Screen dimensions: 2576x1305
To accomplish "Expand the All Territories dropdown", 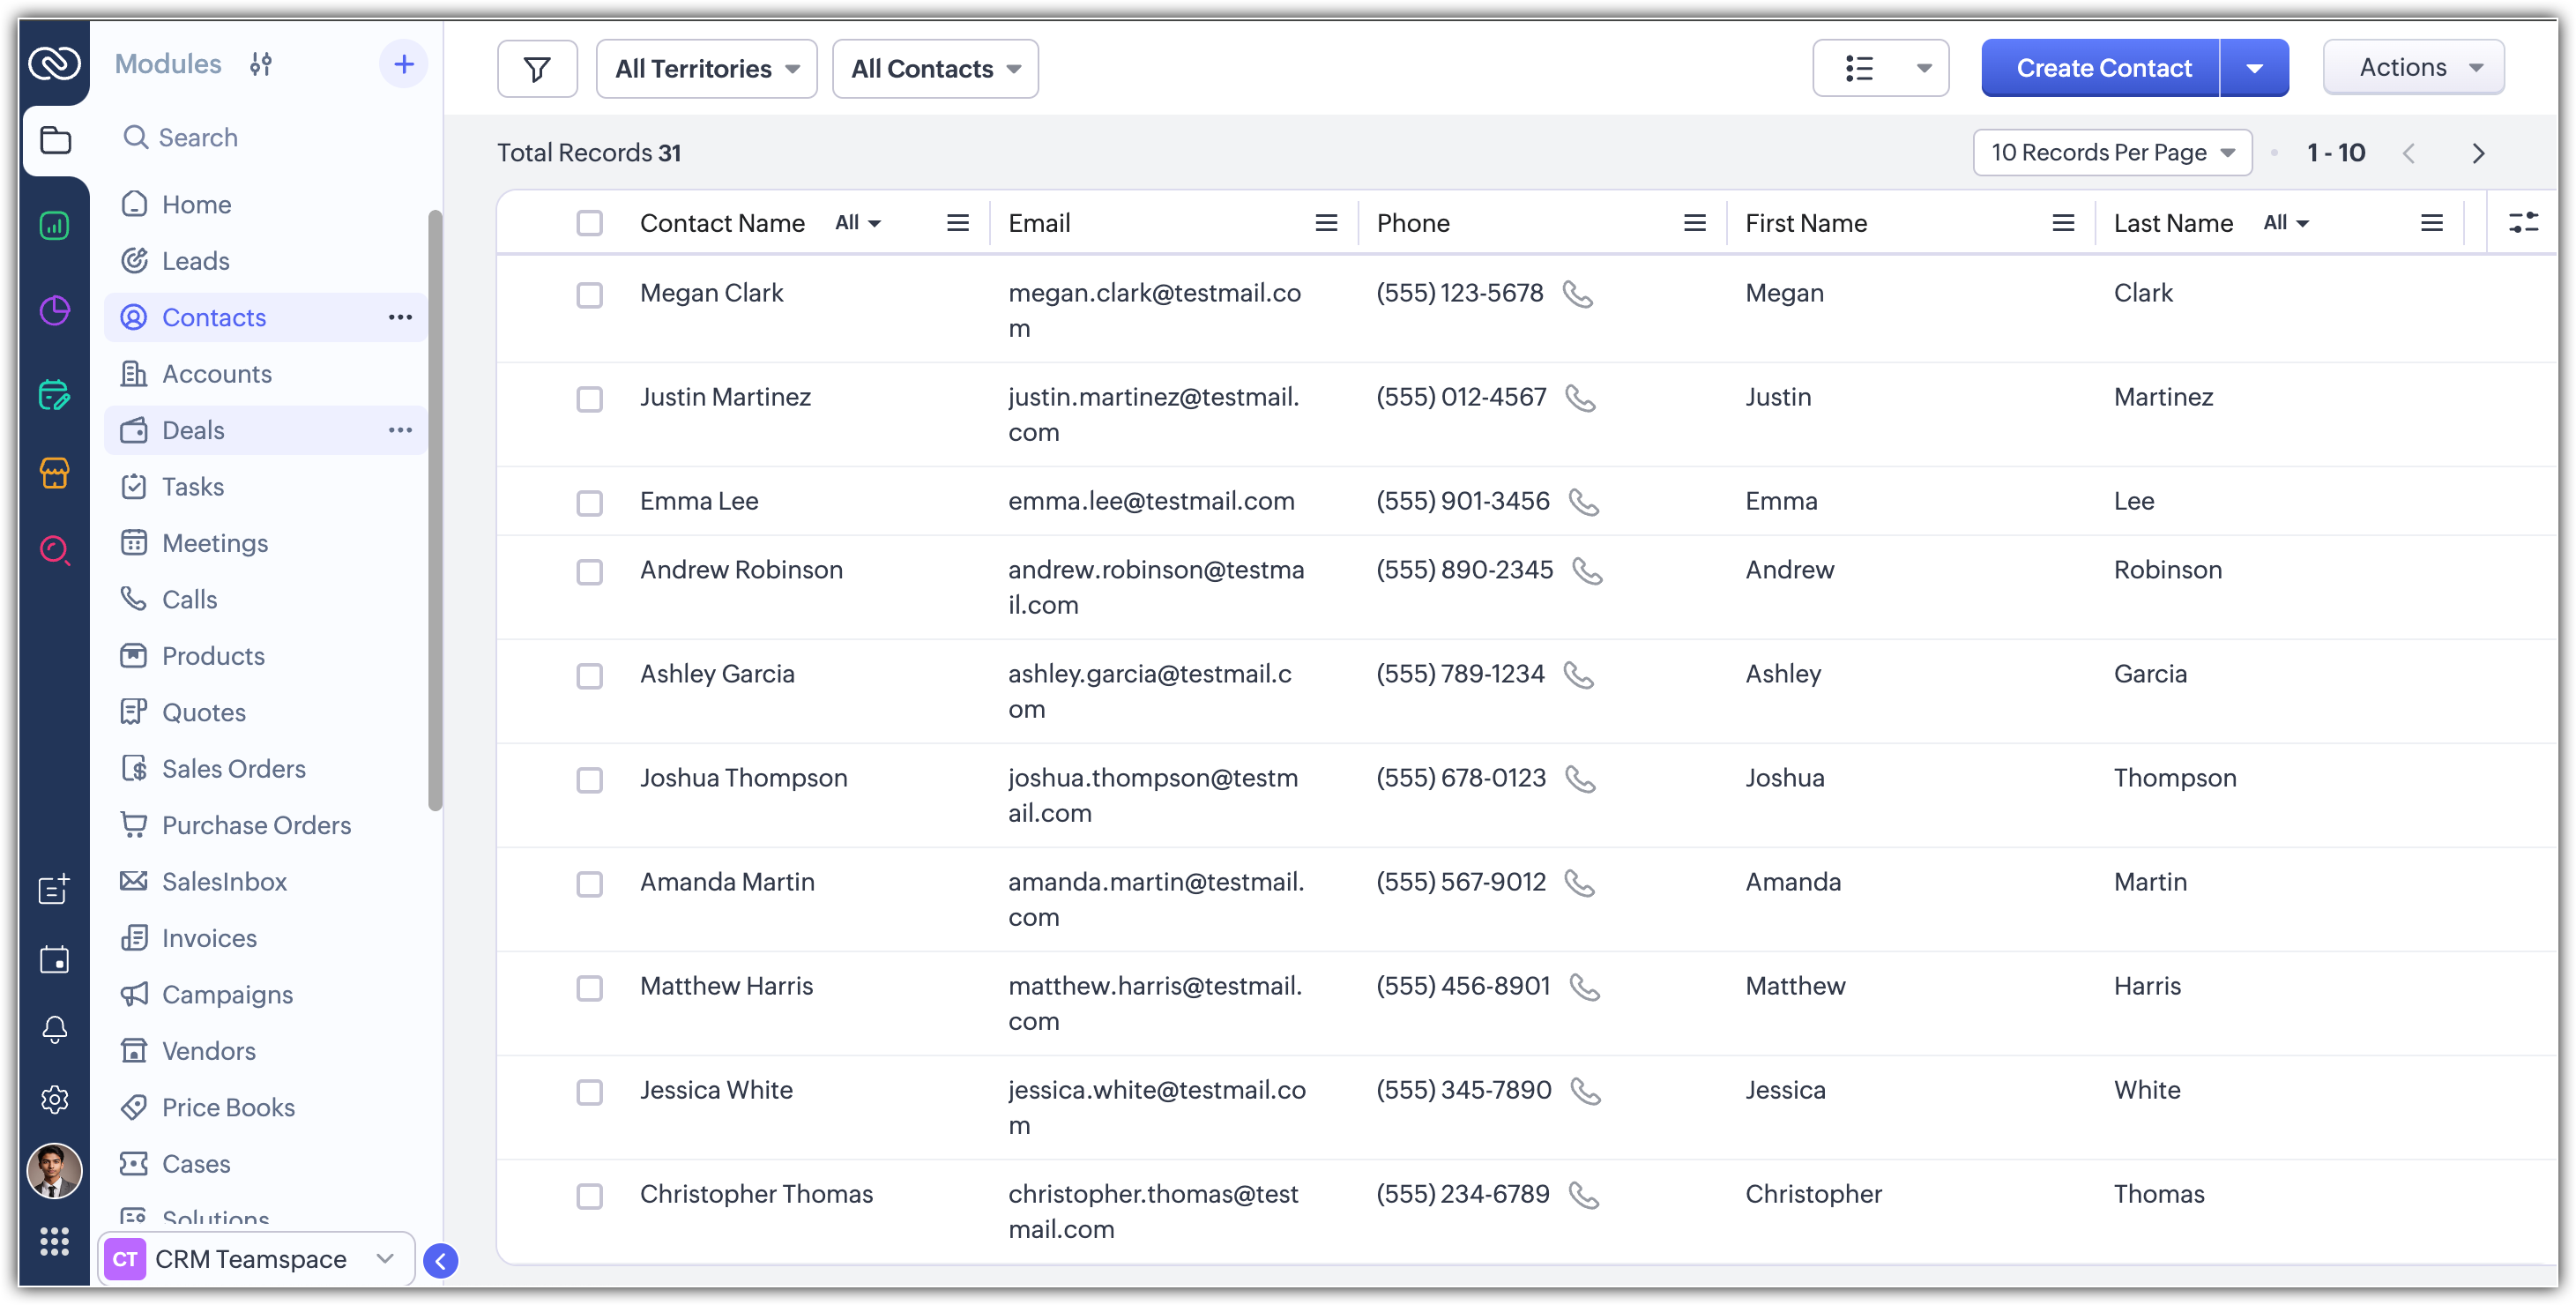I will pyautogui.click(x=706, y=69).
